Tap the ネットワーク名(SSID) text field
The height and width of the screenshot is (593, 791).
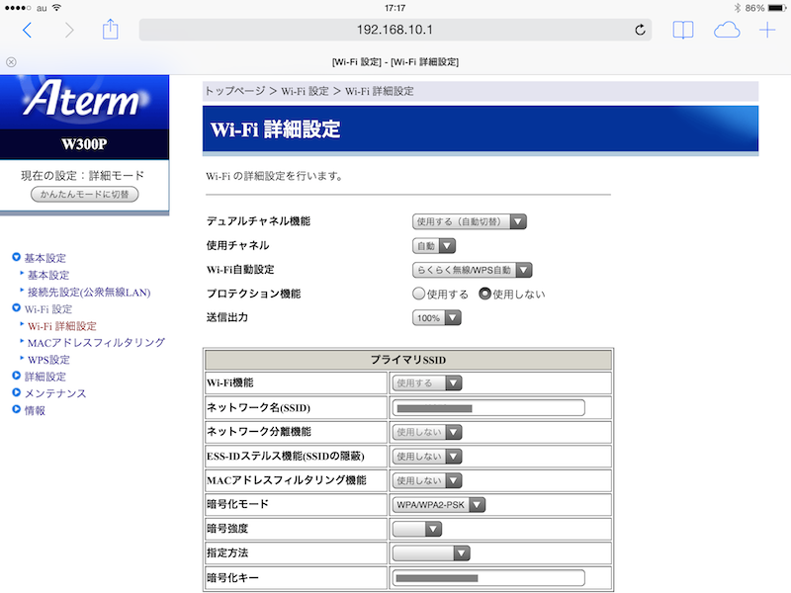click(488, 407)
